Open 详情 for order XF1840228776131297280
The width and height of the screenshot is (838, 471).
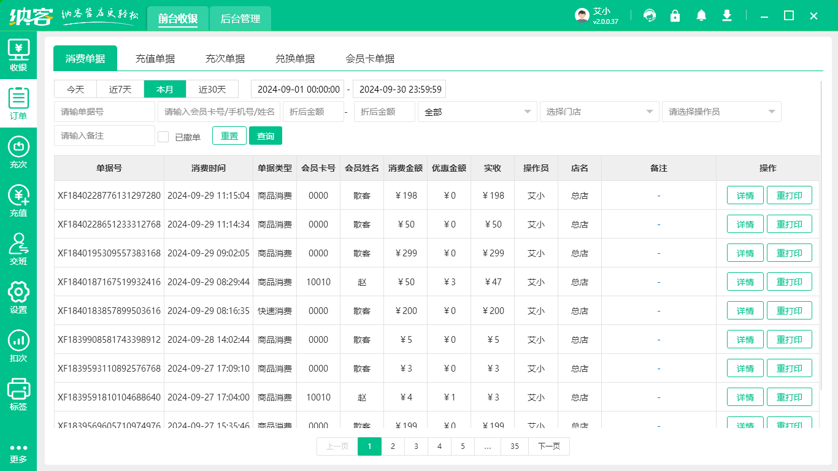[x=745, y=195]
